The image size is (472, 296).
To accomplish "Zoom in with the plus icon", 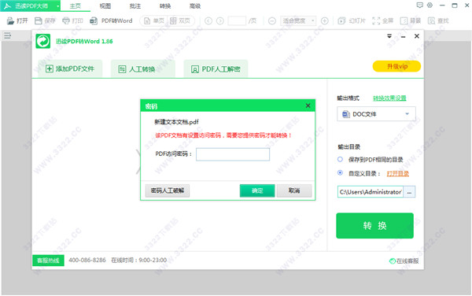I will click(324, 20).
